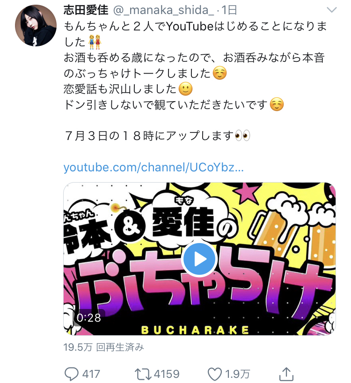Click the 1.9万 like count
This screenshot has width=351, height=383.
click(237, 374)
